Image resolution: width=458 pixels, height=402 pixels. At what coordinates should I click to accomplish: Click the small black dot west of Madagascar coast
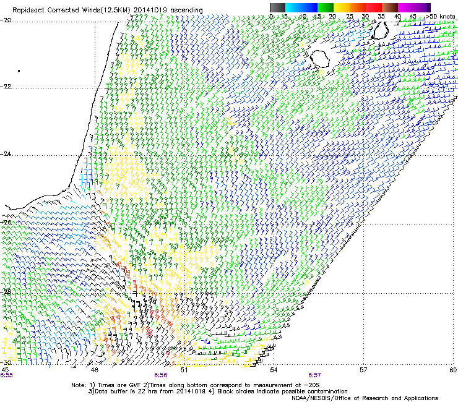19,71
